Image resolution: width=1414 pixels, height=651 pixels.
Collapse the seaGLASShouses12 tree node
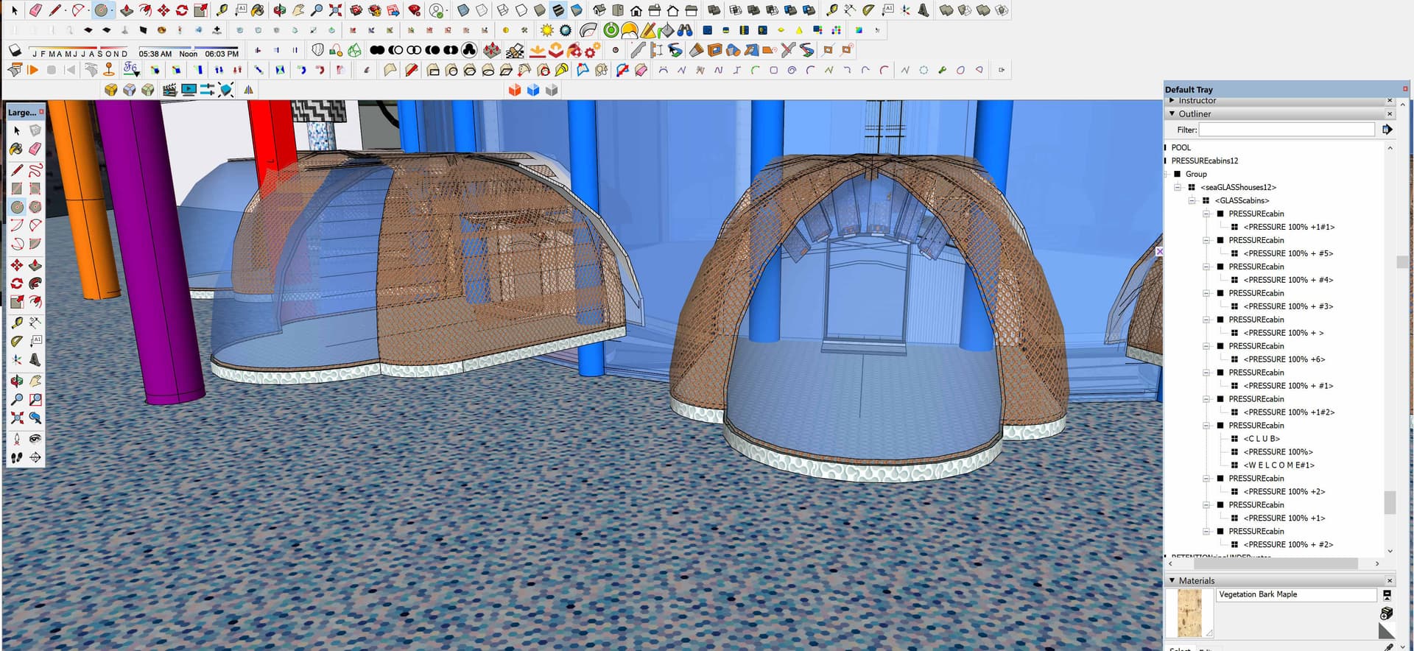pos(1178,187)
